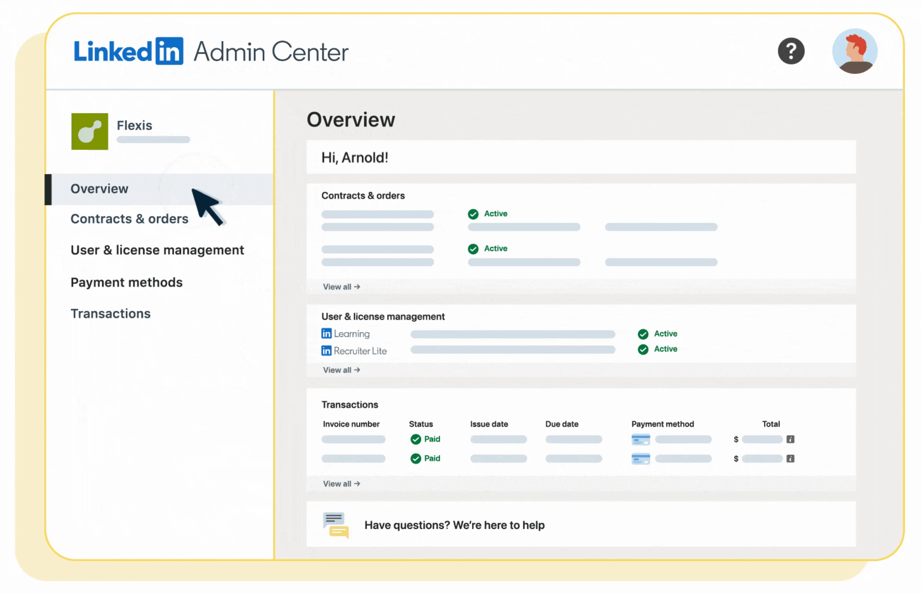The height and width of the screenshot is (594, 921).
Task: Click the LinkedIn logo in header
Action: (128, 51)
